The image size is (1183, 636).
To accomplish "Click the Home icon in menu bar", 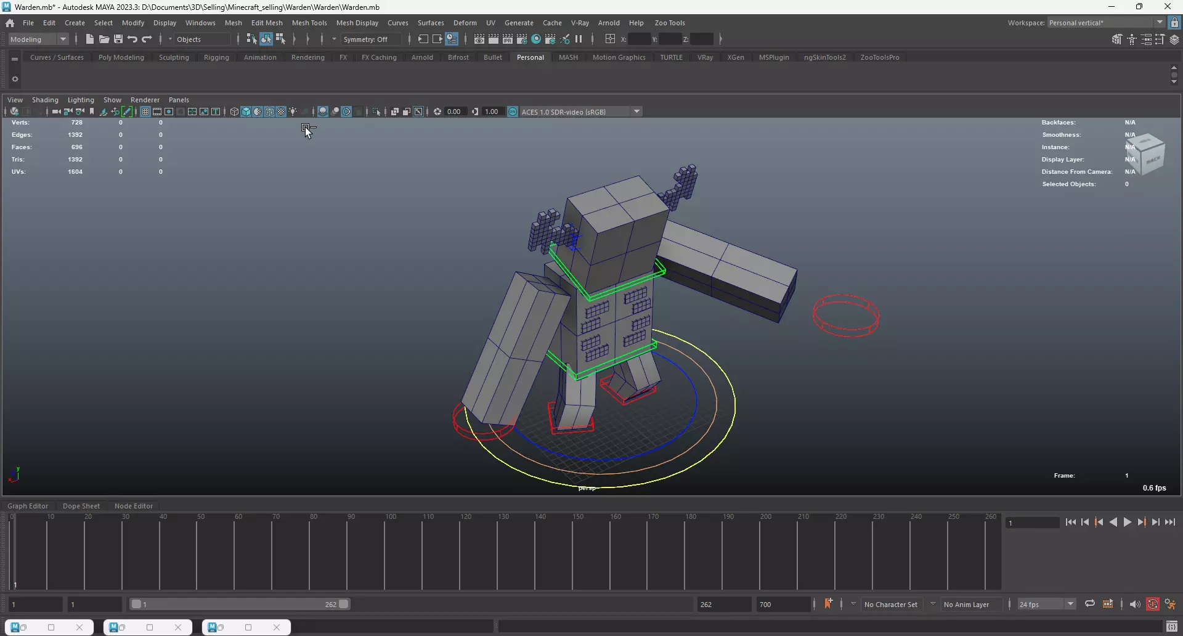I will [10, 23].
